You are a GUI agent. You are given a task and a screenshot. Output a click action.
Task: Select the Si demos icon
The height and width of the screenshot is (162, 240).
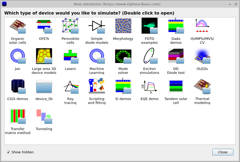click(x=123, y=86)
